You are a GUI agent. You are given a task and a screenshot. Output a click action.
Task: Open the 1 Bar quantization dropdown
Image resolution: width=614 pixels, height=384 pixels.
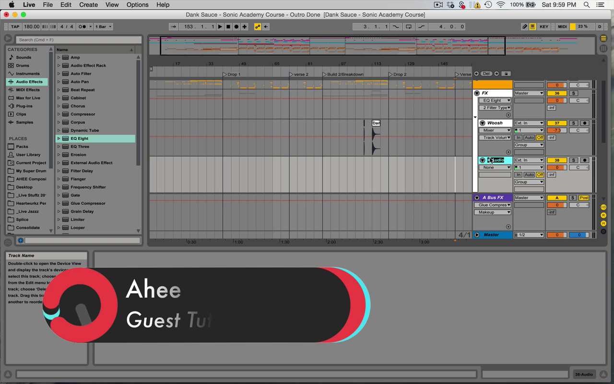point(103,27)
